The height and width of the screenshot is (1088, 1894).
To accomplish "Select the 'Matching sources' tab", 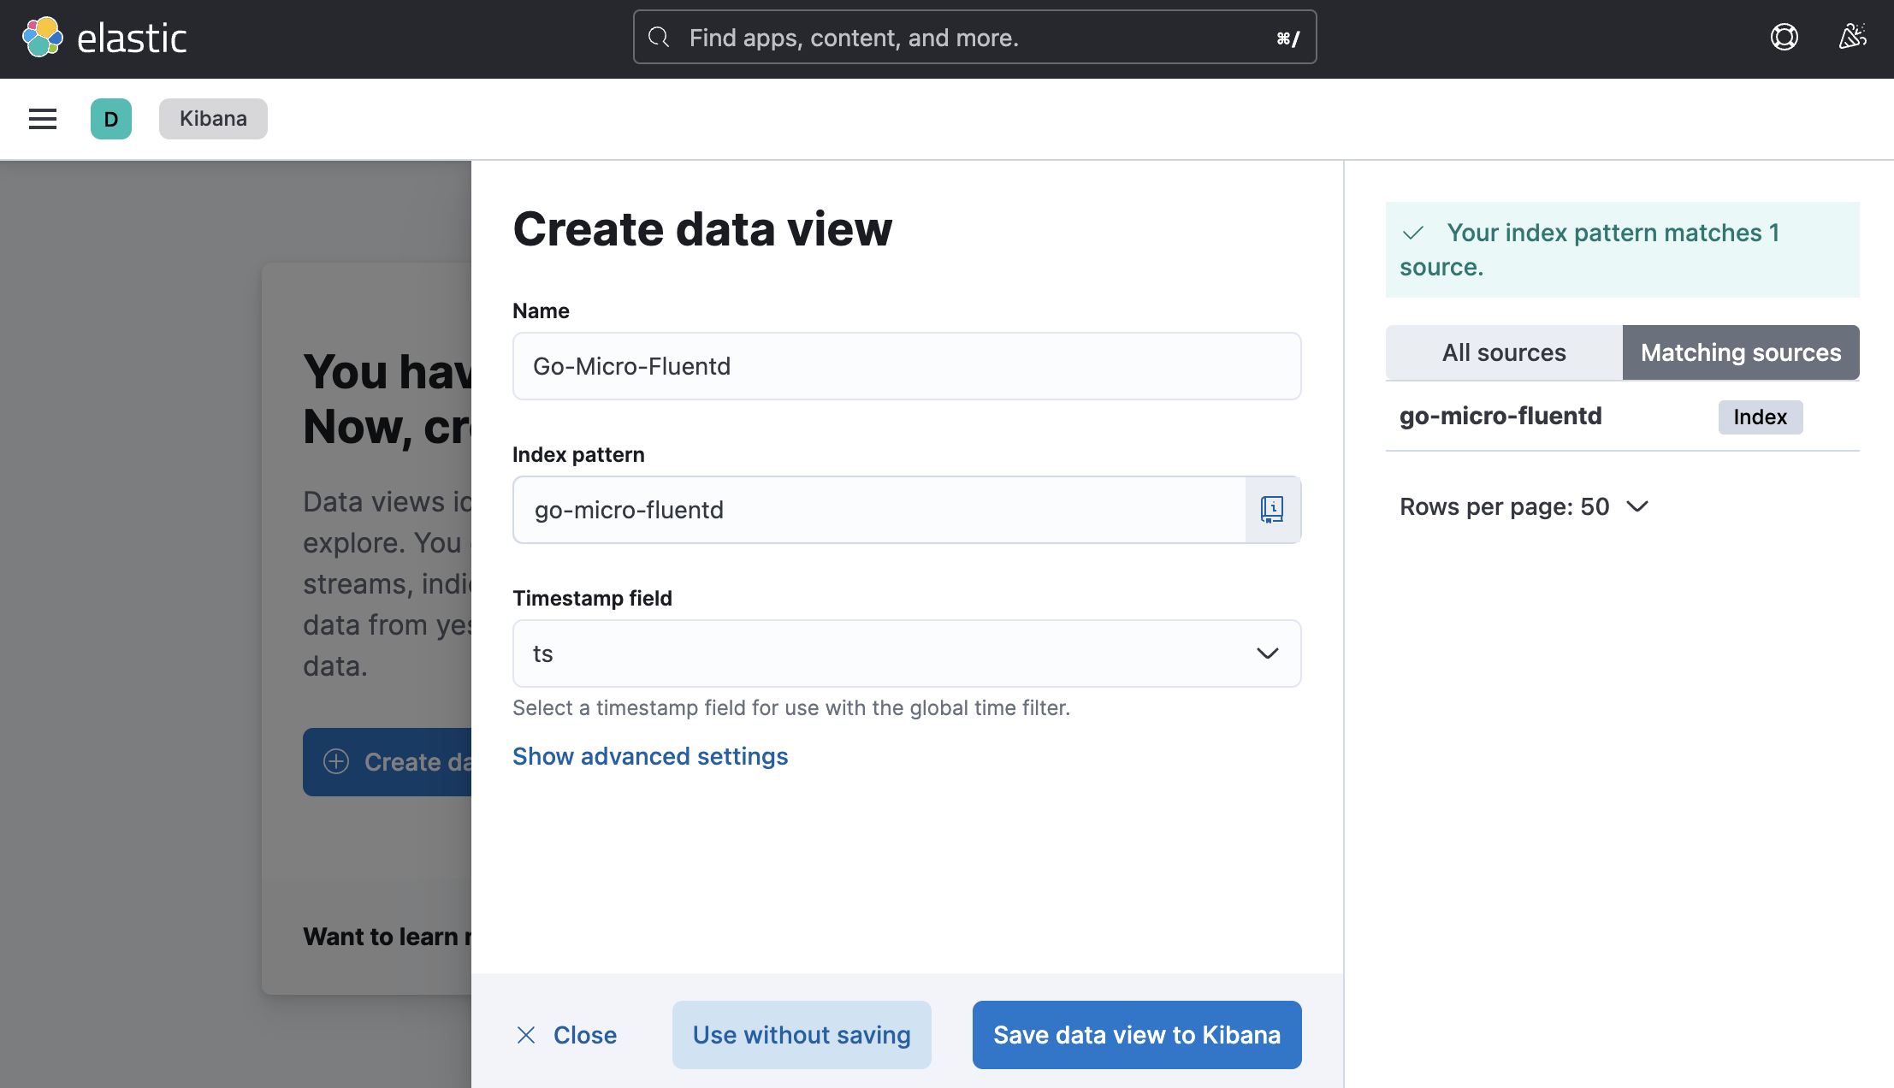I will (1741, 351).
